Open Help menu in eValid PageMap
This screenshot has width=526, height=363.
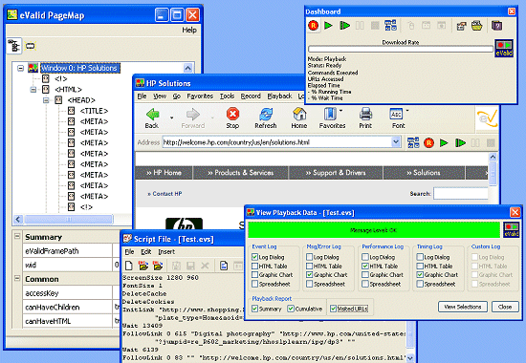click(x=189, y=30)
